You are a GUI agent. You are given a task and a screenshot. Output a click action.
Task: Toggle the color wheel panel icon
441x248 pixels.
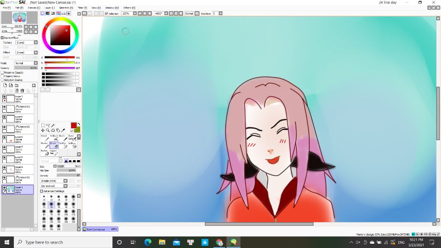(x=43, y=13)
